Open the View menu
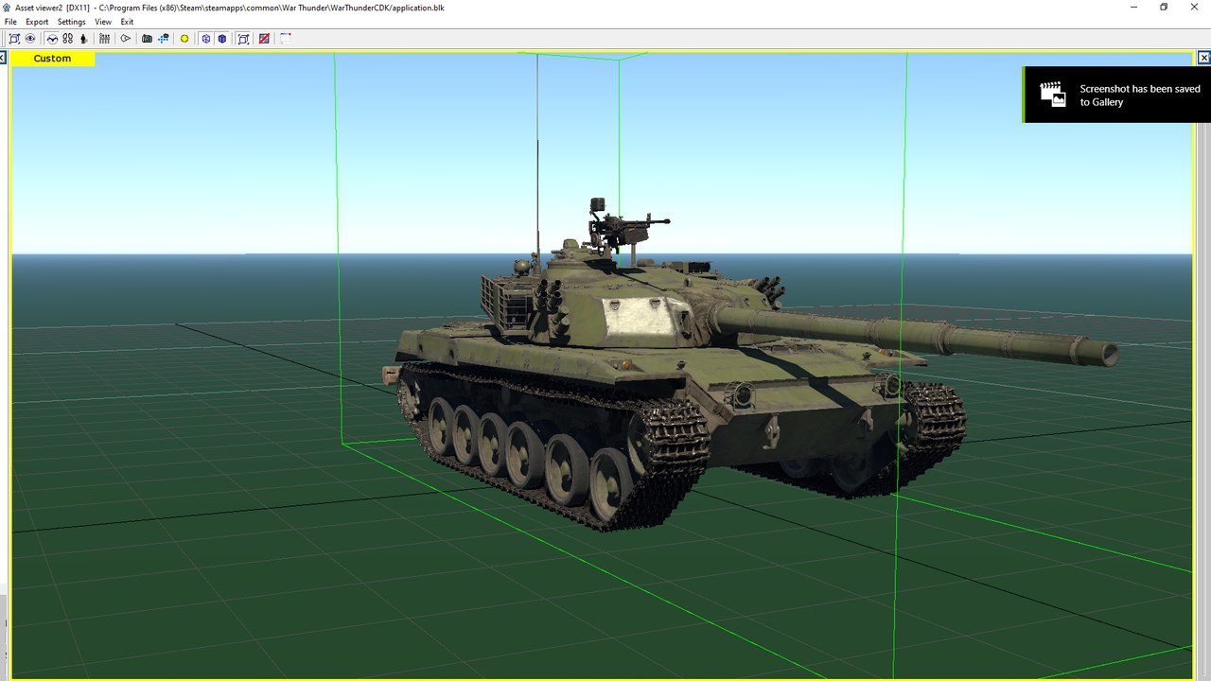Image resolution: width=1211 pixels, height=681 pixels. (x=103, y=22)
